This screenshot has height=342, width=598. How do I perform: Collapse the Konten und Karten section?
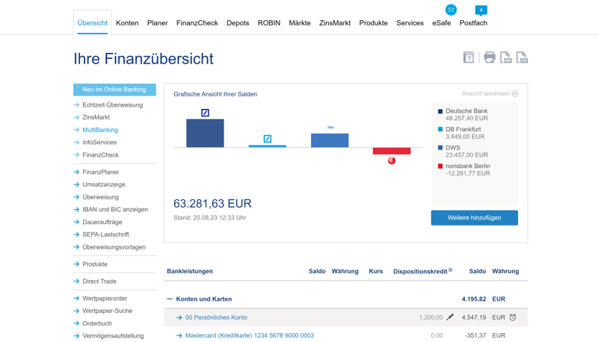(170, 299)
